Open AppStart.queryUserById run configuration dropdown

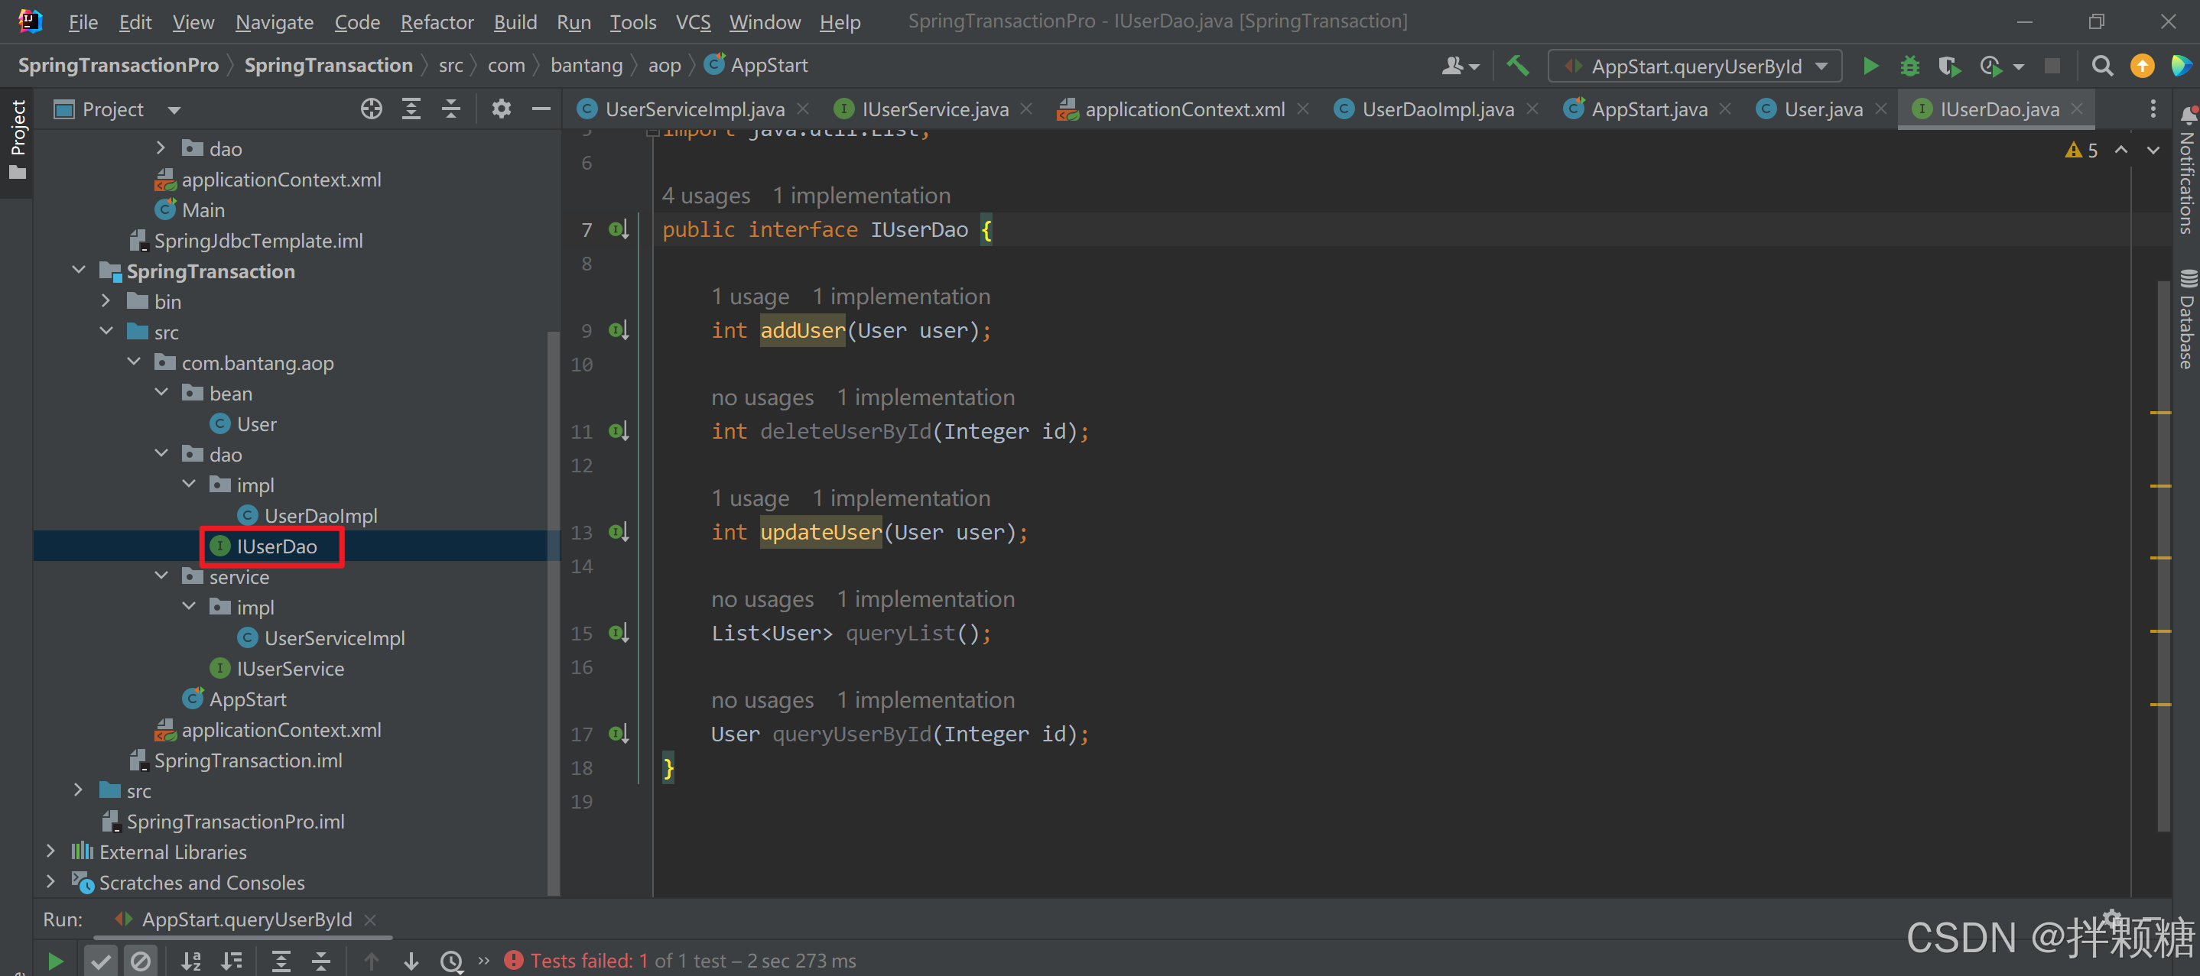pyautogui.click(x=1695, y=66)
